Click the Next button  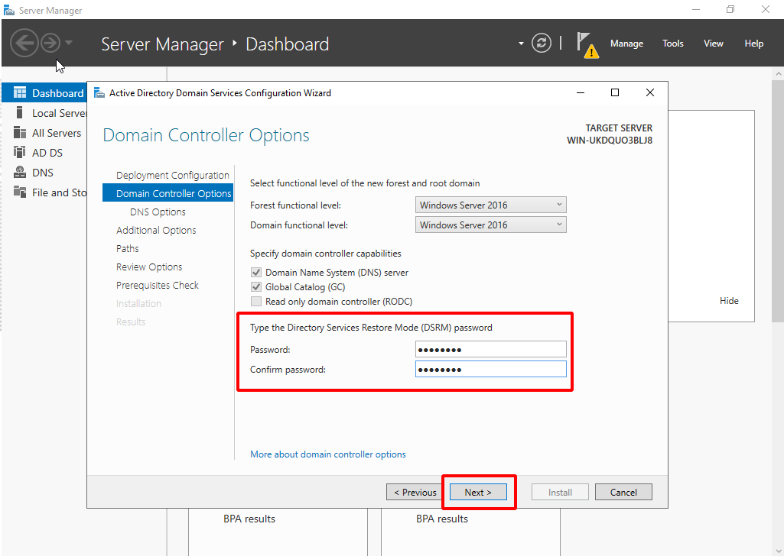click(478, 493)
